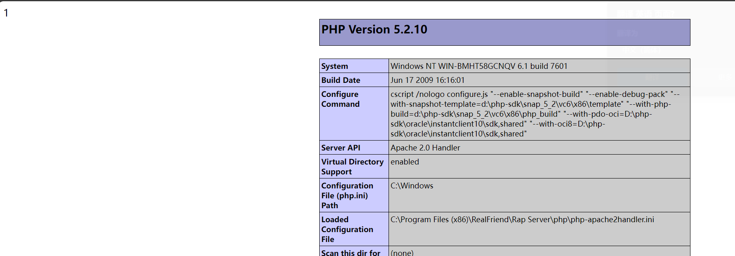The width and height of the screenshot is (735, 256).
Task: Click the "PHP Version 5.2.10" heading
Action: pyautogui.click(x=374, y=30)
